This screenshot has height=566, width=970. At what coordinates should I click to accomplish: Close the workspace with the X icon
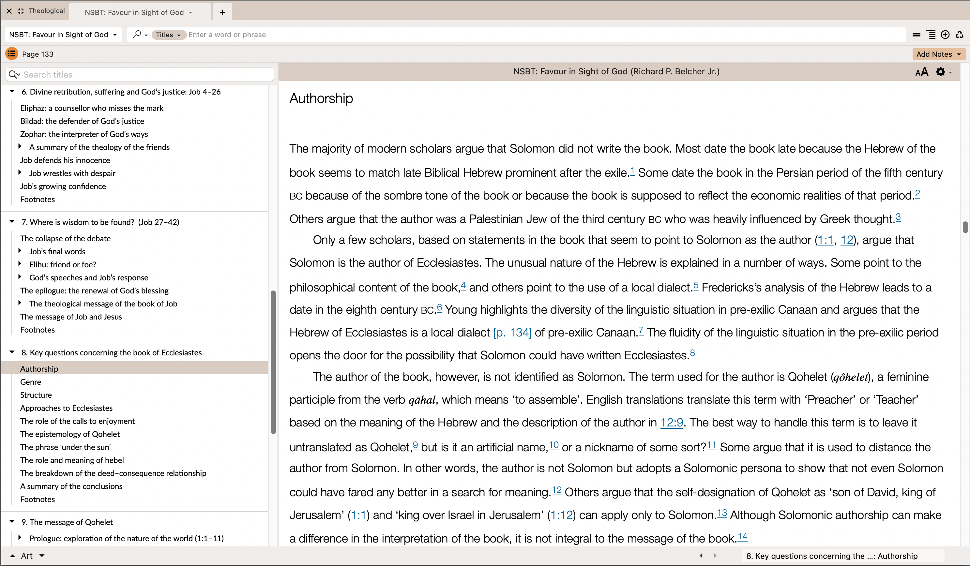coord(9,11)
